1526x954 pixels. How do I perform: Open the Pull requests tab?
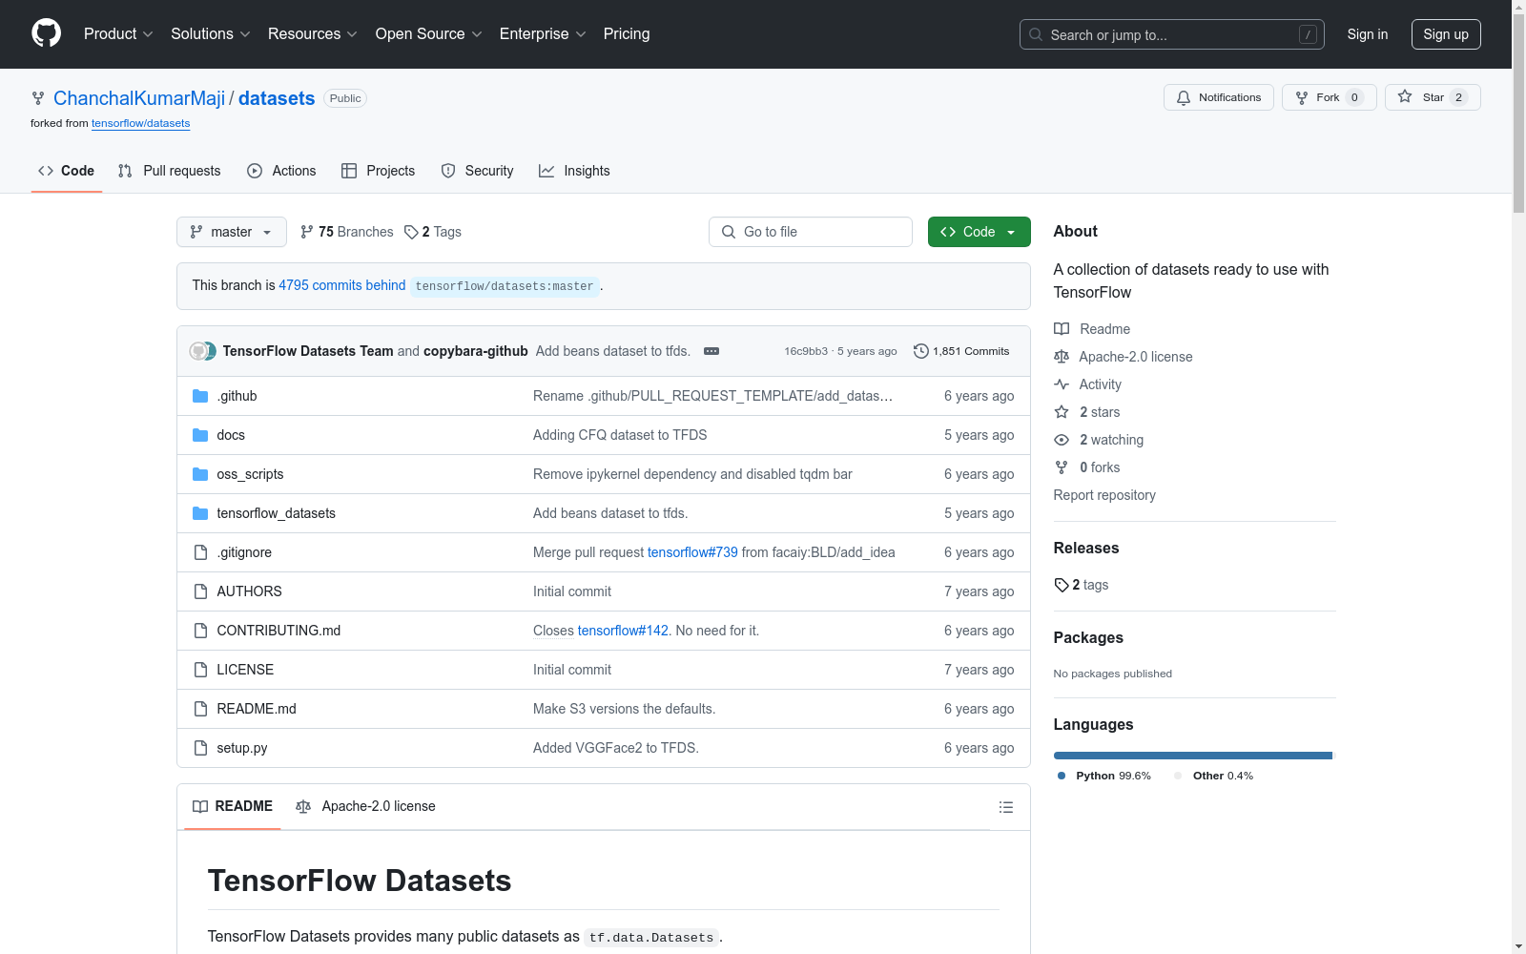point(170,171)
